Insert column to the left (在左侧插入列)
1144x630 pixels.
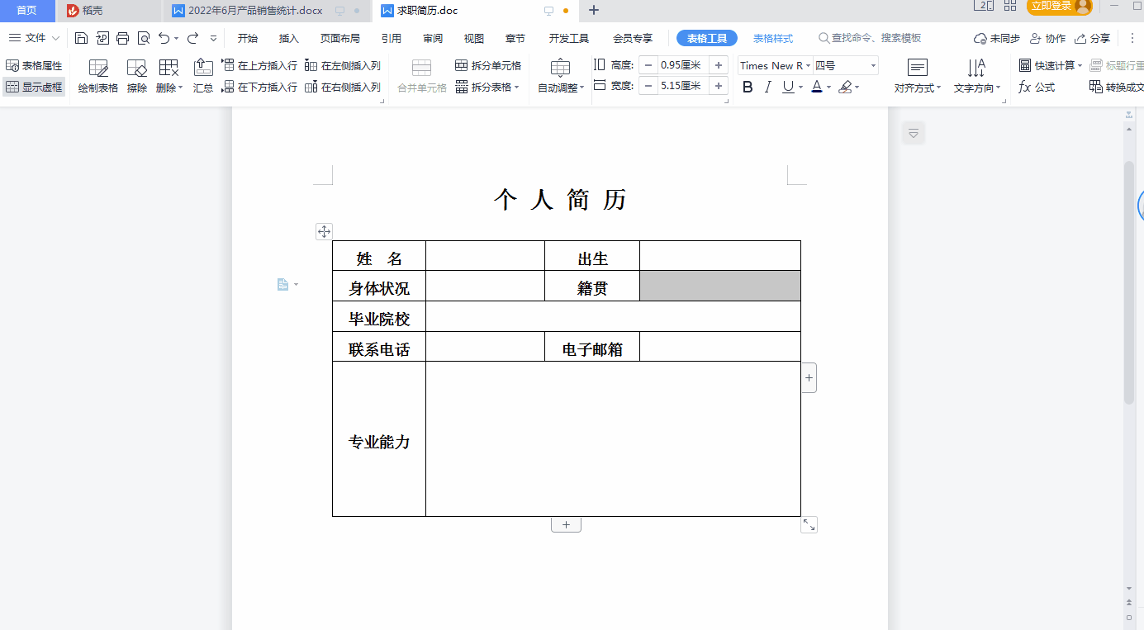(x=343, y=65)
